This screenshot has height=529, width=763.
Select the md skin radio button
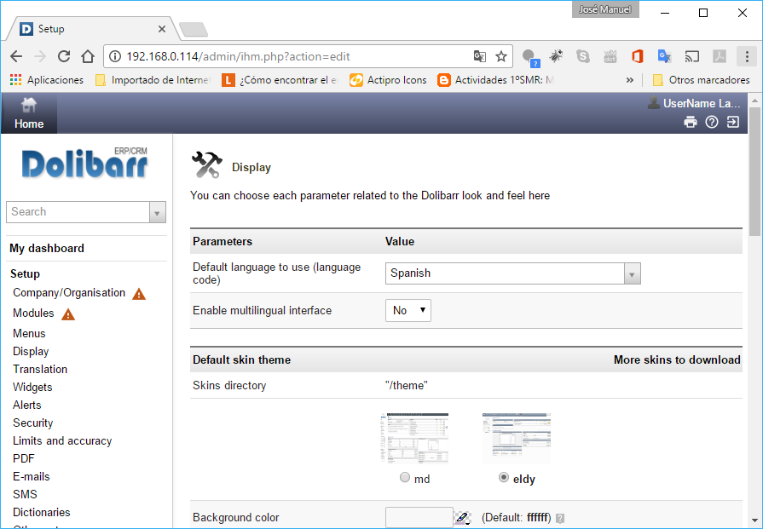tap(405, 478)
